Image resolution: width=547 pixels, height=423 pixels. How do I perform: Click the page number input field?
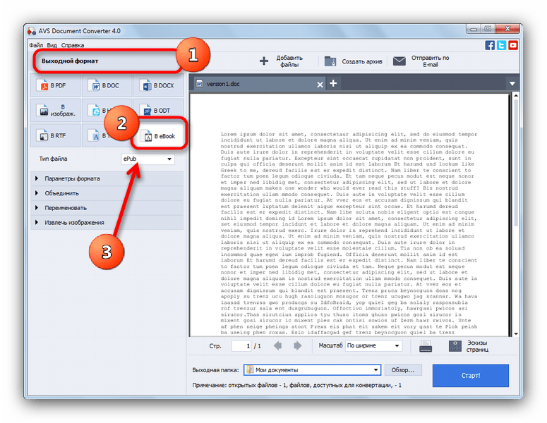coord(241,346)
